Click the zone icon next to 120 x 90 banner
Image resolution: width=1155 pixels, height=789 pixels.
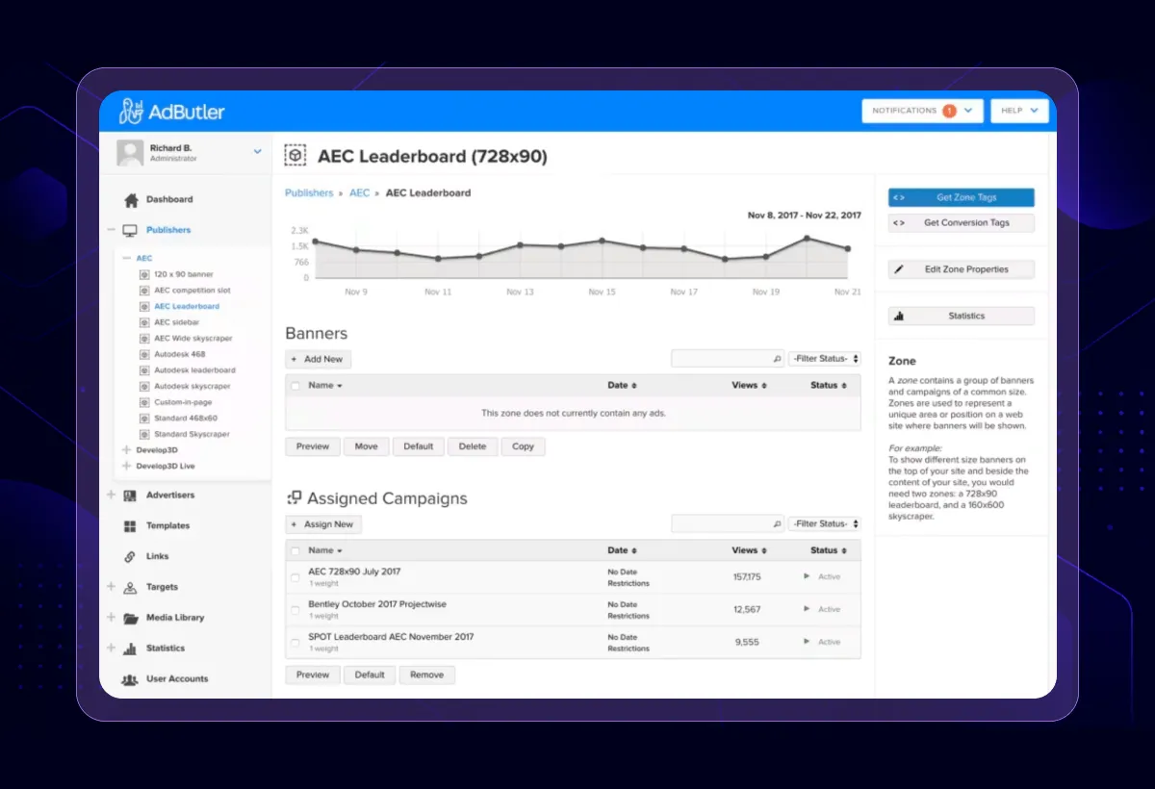pos(144,275)
